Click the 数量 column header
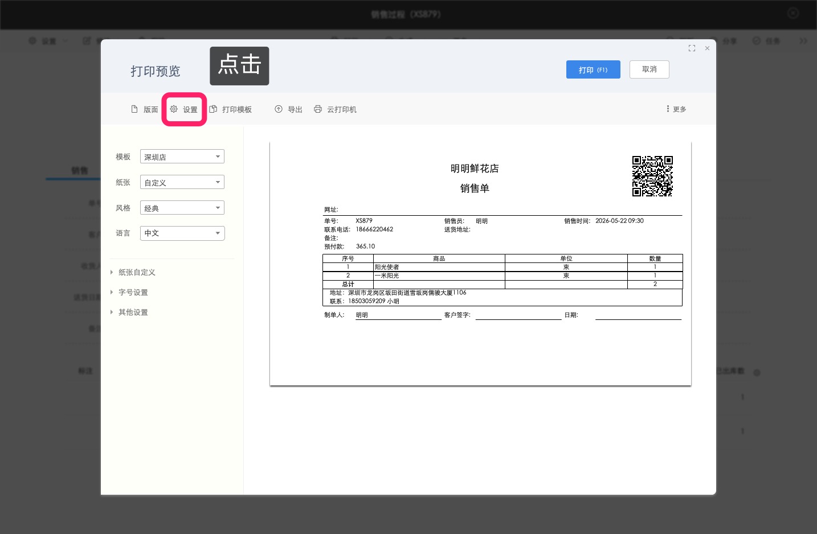Image resolution: width=817 pixels, height=534 pixels. (655, 258)
